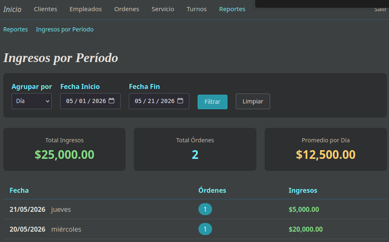Click the Agrupar por label

32,86
